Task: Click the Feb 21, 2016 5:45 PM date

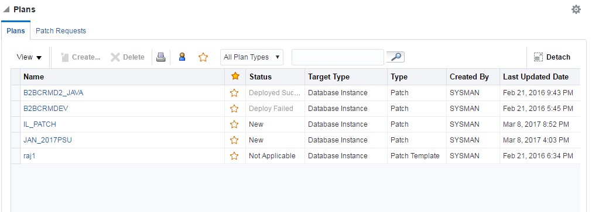Action: [538, 109]
